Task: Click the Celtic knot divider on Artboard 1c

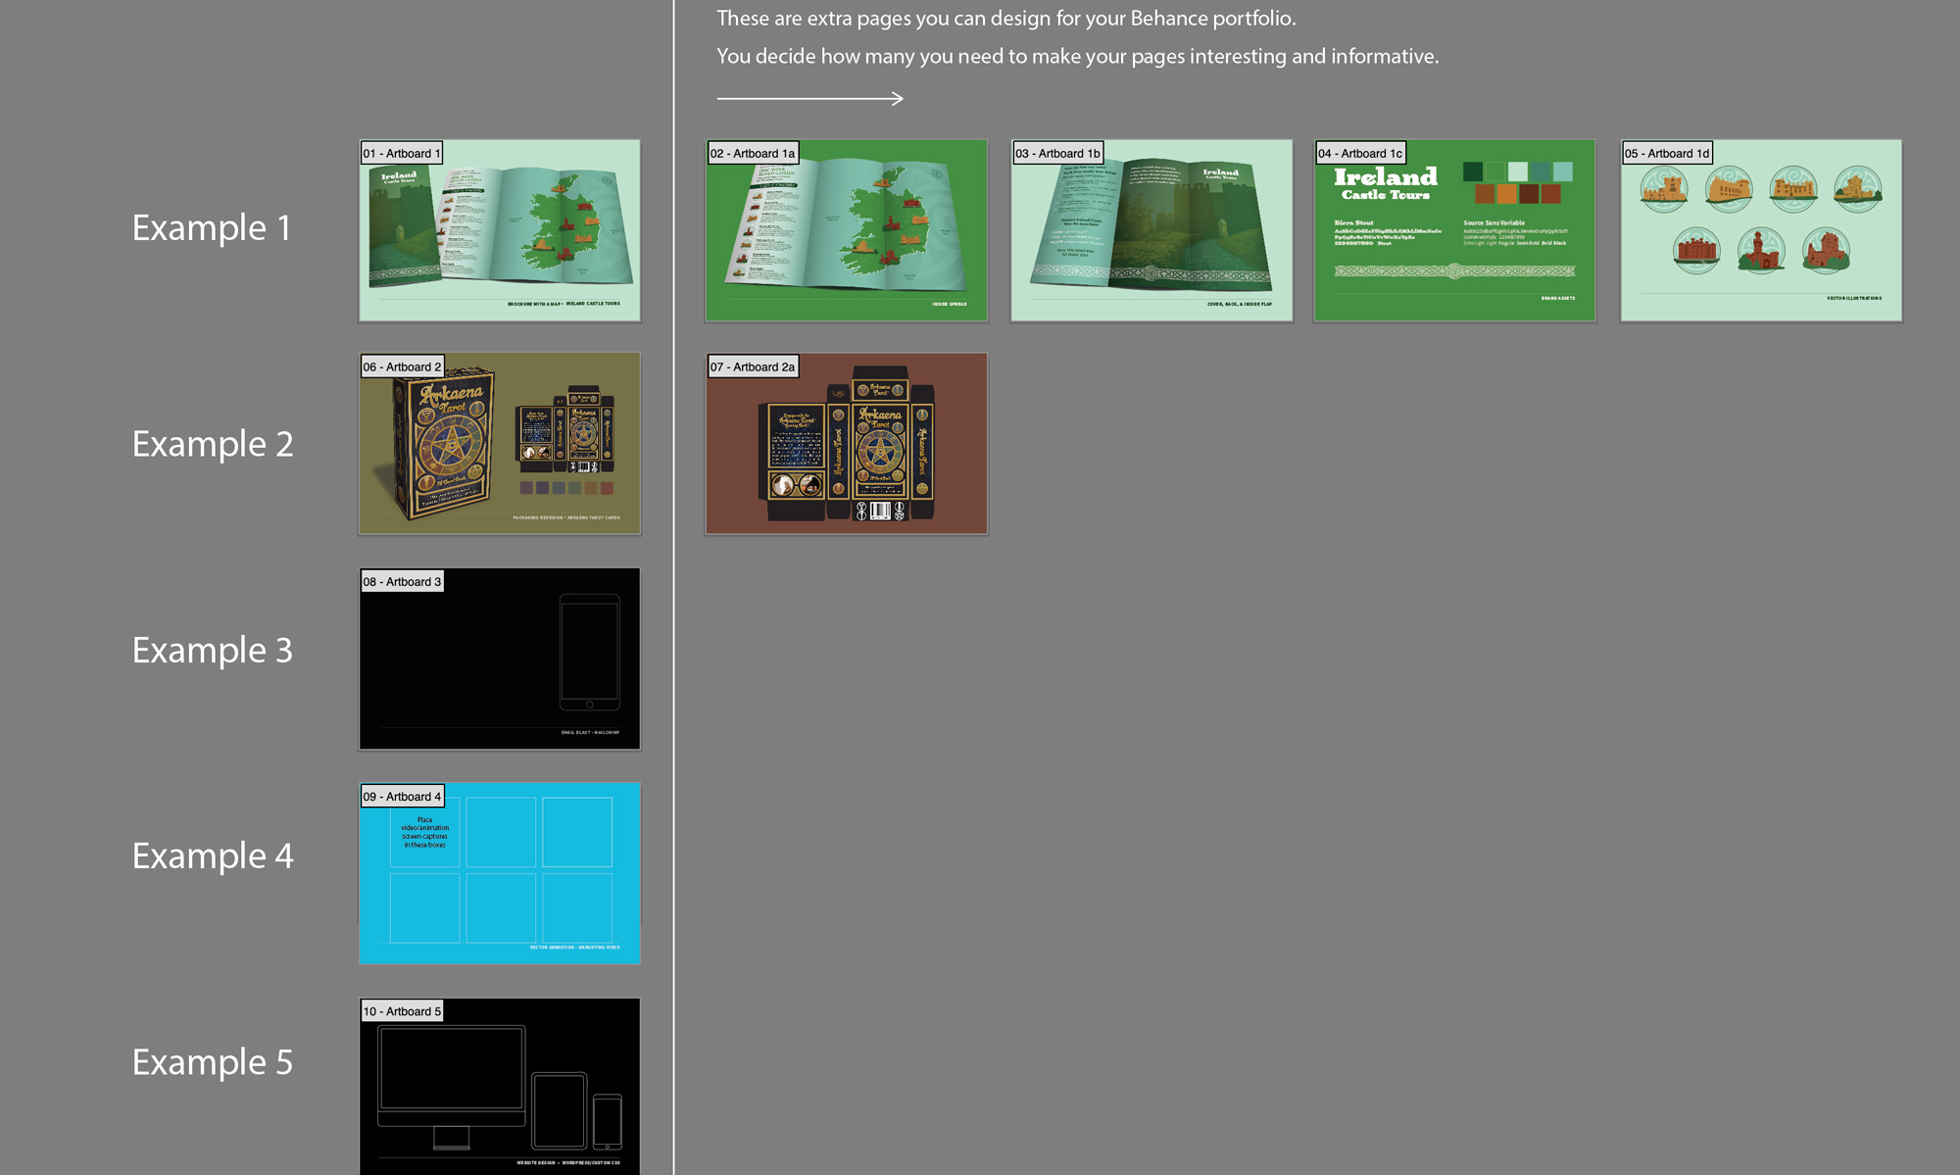Action: [x=1453, y=269]
